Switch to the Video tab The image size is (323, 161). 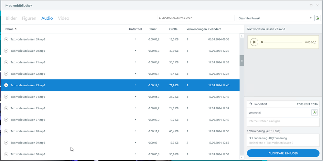coord(63,18)
